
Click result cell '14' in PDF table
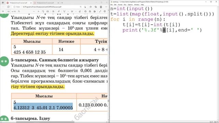(61, 50)
